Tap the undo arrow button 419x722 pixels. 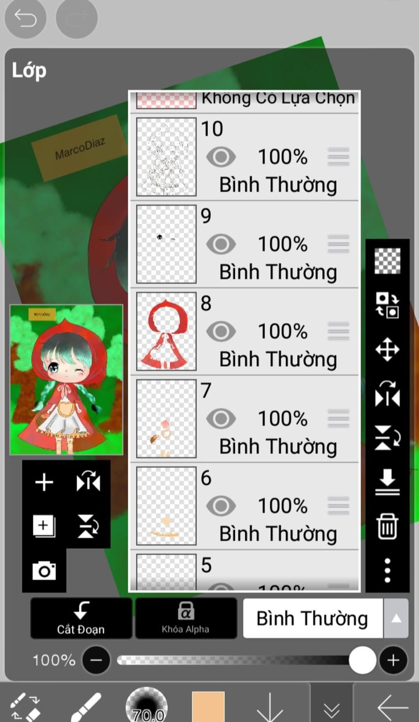[x=25, y=18]
